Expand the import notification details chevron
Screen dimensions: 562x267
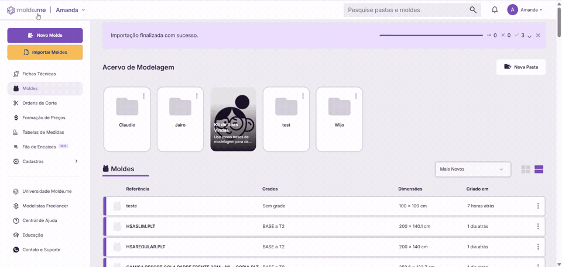pyautogui.click(x=529, y=36)
